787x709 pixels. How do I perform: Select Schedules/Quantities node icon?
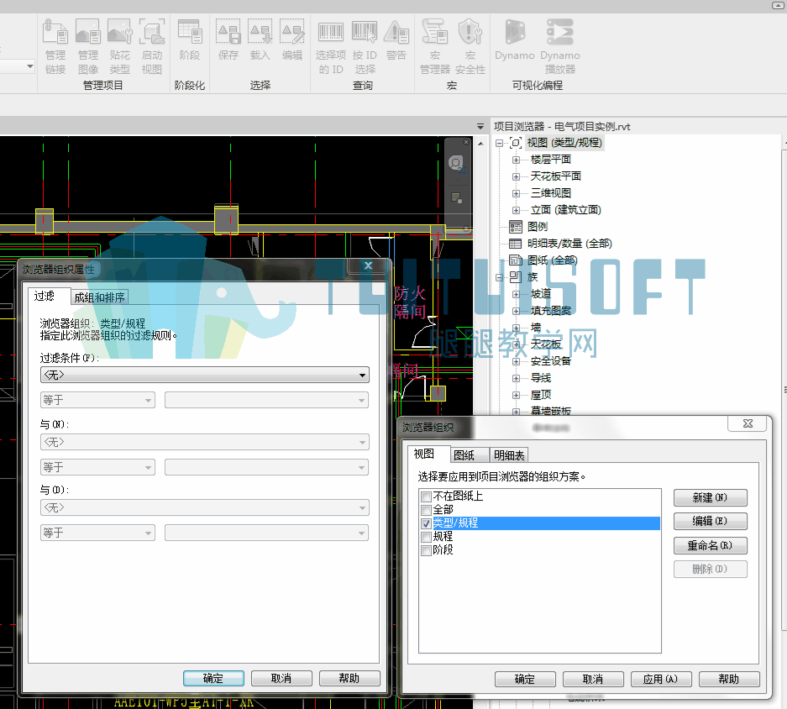tap(516, 244)
